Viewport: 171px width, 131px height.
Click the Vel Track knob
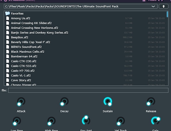[x=121, y=121]
